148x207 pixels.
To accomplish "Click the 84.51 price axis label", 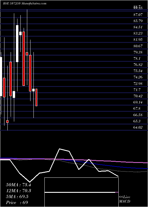I will pyautogui.click(x=138, y=27).
